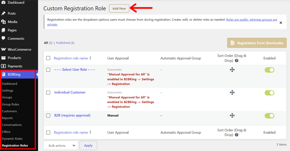This screenshot has height=151, width=290.
Task: Open the Select User Role entry
Action: point(74,70)
